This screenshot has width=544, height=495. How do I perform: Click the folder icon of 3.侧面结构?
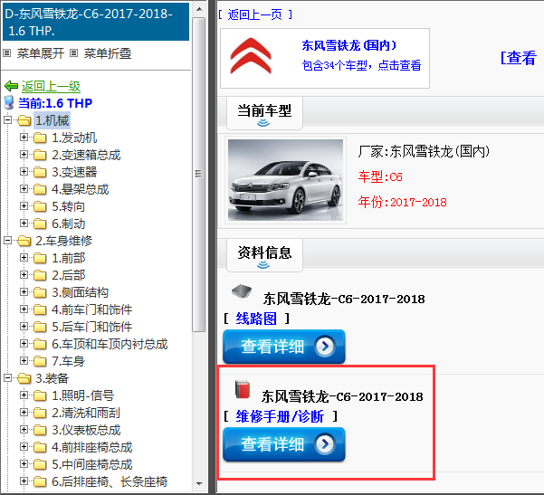click(40, 292)
